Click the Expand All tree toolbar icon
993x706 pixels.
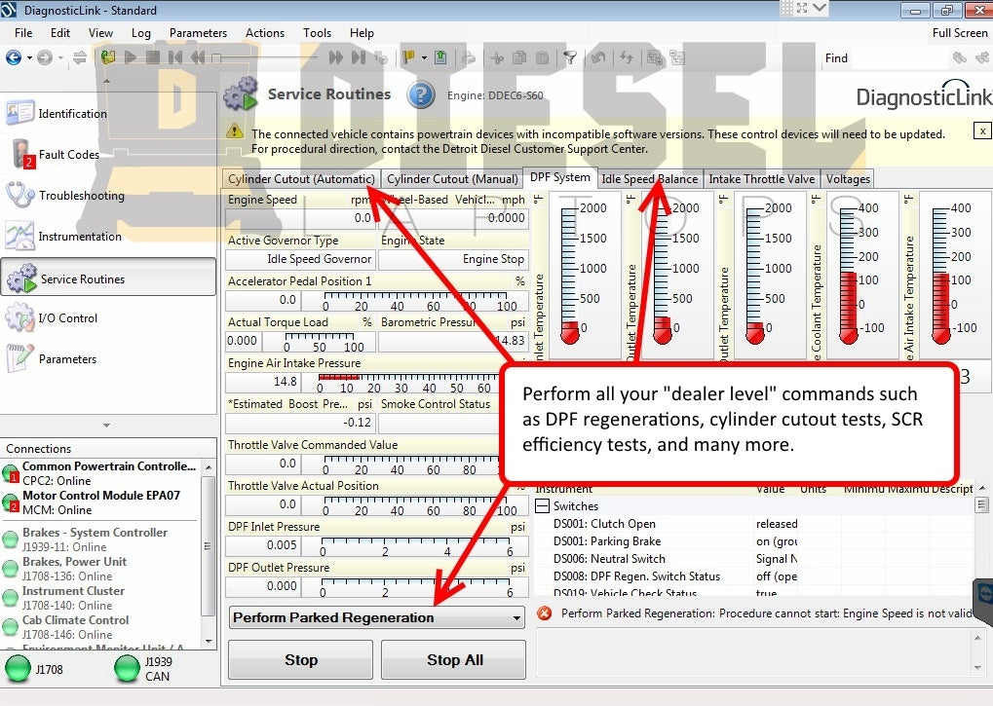[655, 57]
